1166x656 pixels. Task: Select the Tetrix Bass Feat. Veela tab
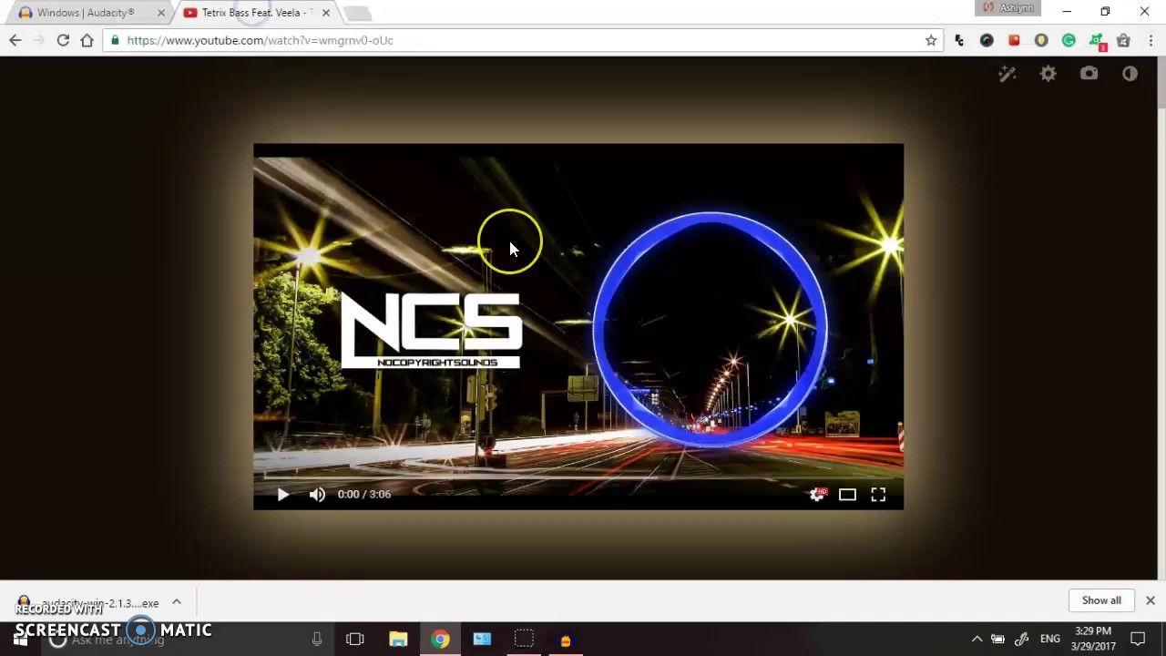coord(255,13)
